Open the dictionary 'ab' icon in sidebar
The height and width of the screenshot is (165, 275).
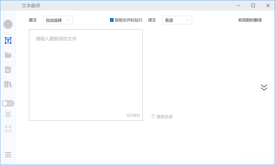8,70
